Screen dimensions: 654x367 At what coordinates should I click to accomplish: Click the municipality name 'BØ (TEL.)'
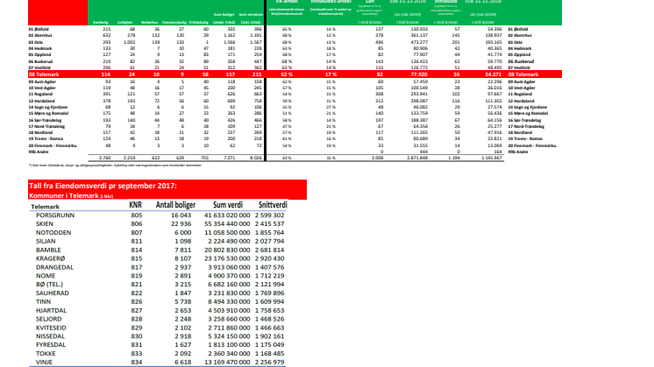[x=49, y=285]
